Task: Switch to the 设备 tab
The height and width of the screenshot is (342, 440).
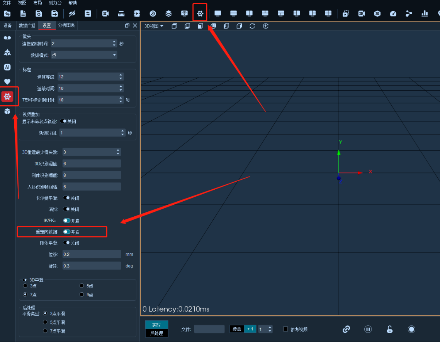Action: click(x=8, y=25)
